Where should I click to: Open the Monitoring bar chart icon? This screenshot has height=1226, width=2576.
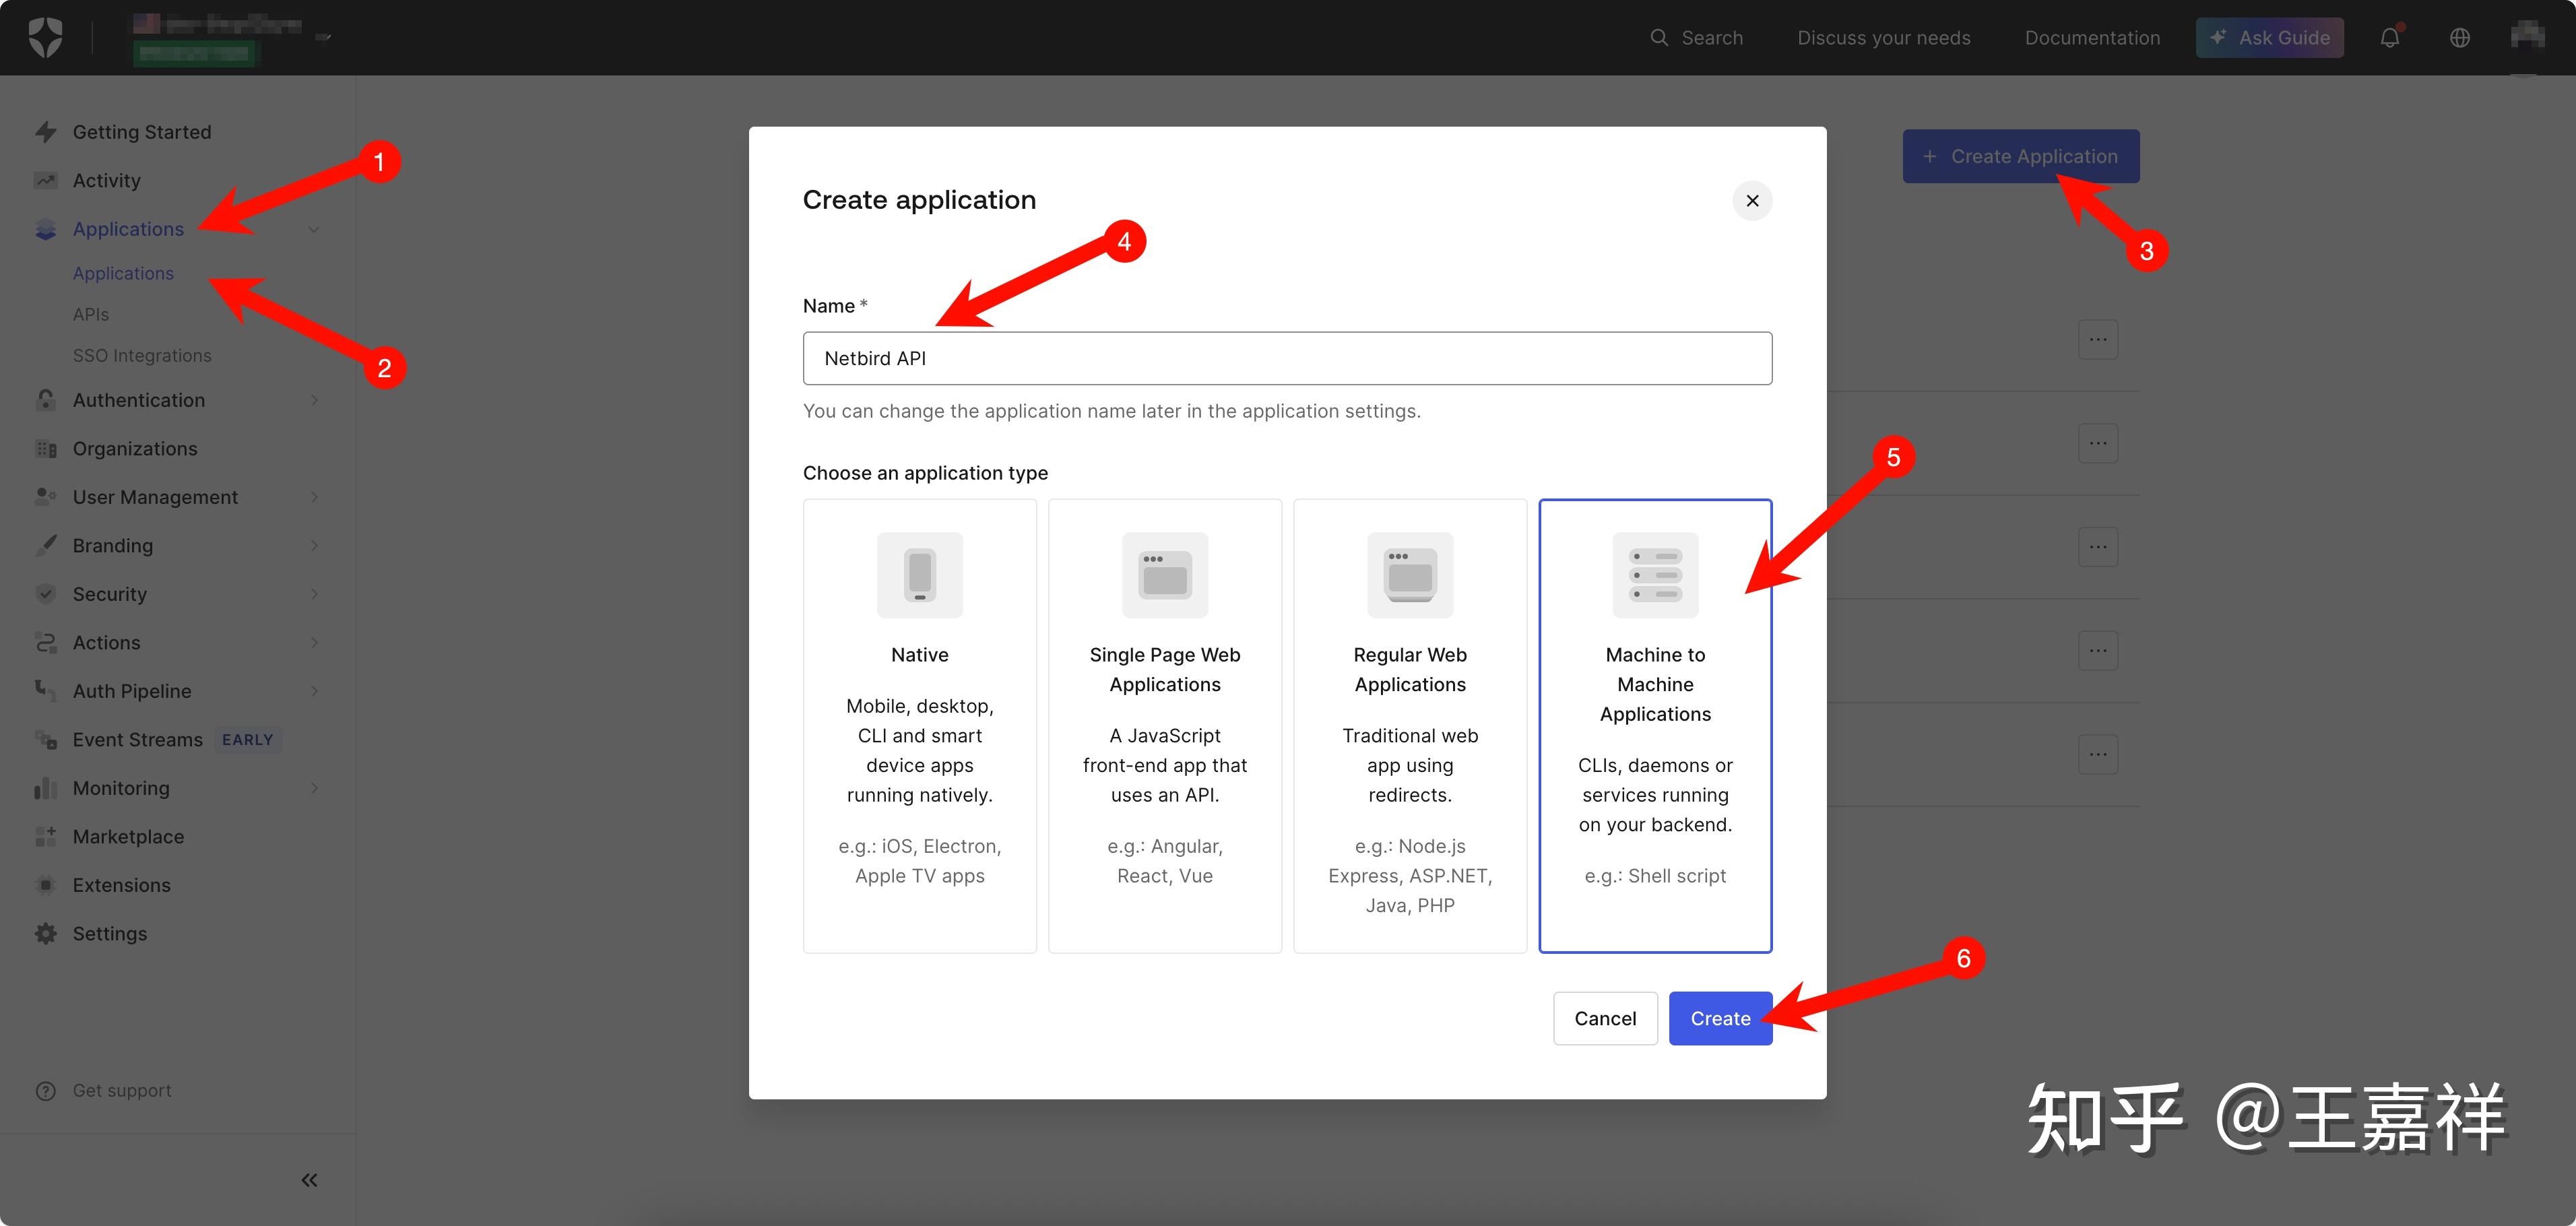click(46, 788)
